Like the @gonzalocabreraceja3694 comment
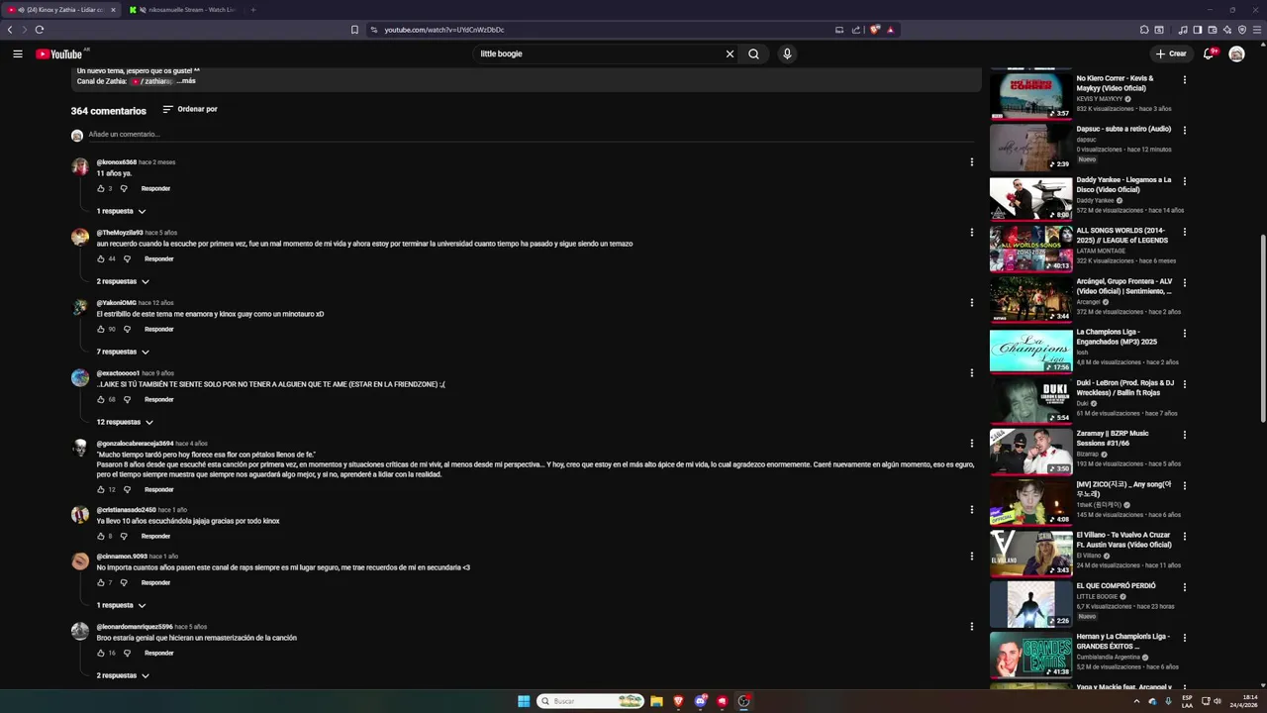Image resolution: width=1267 pixels, height=713 pixels. pyautogui.click(x=100, y=489)
